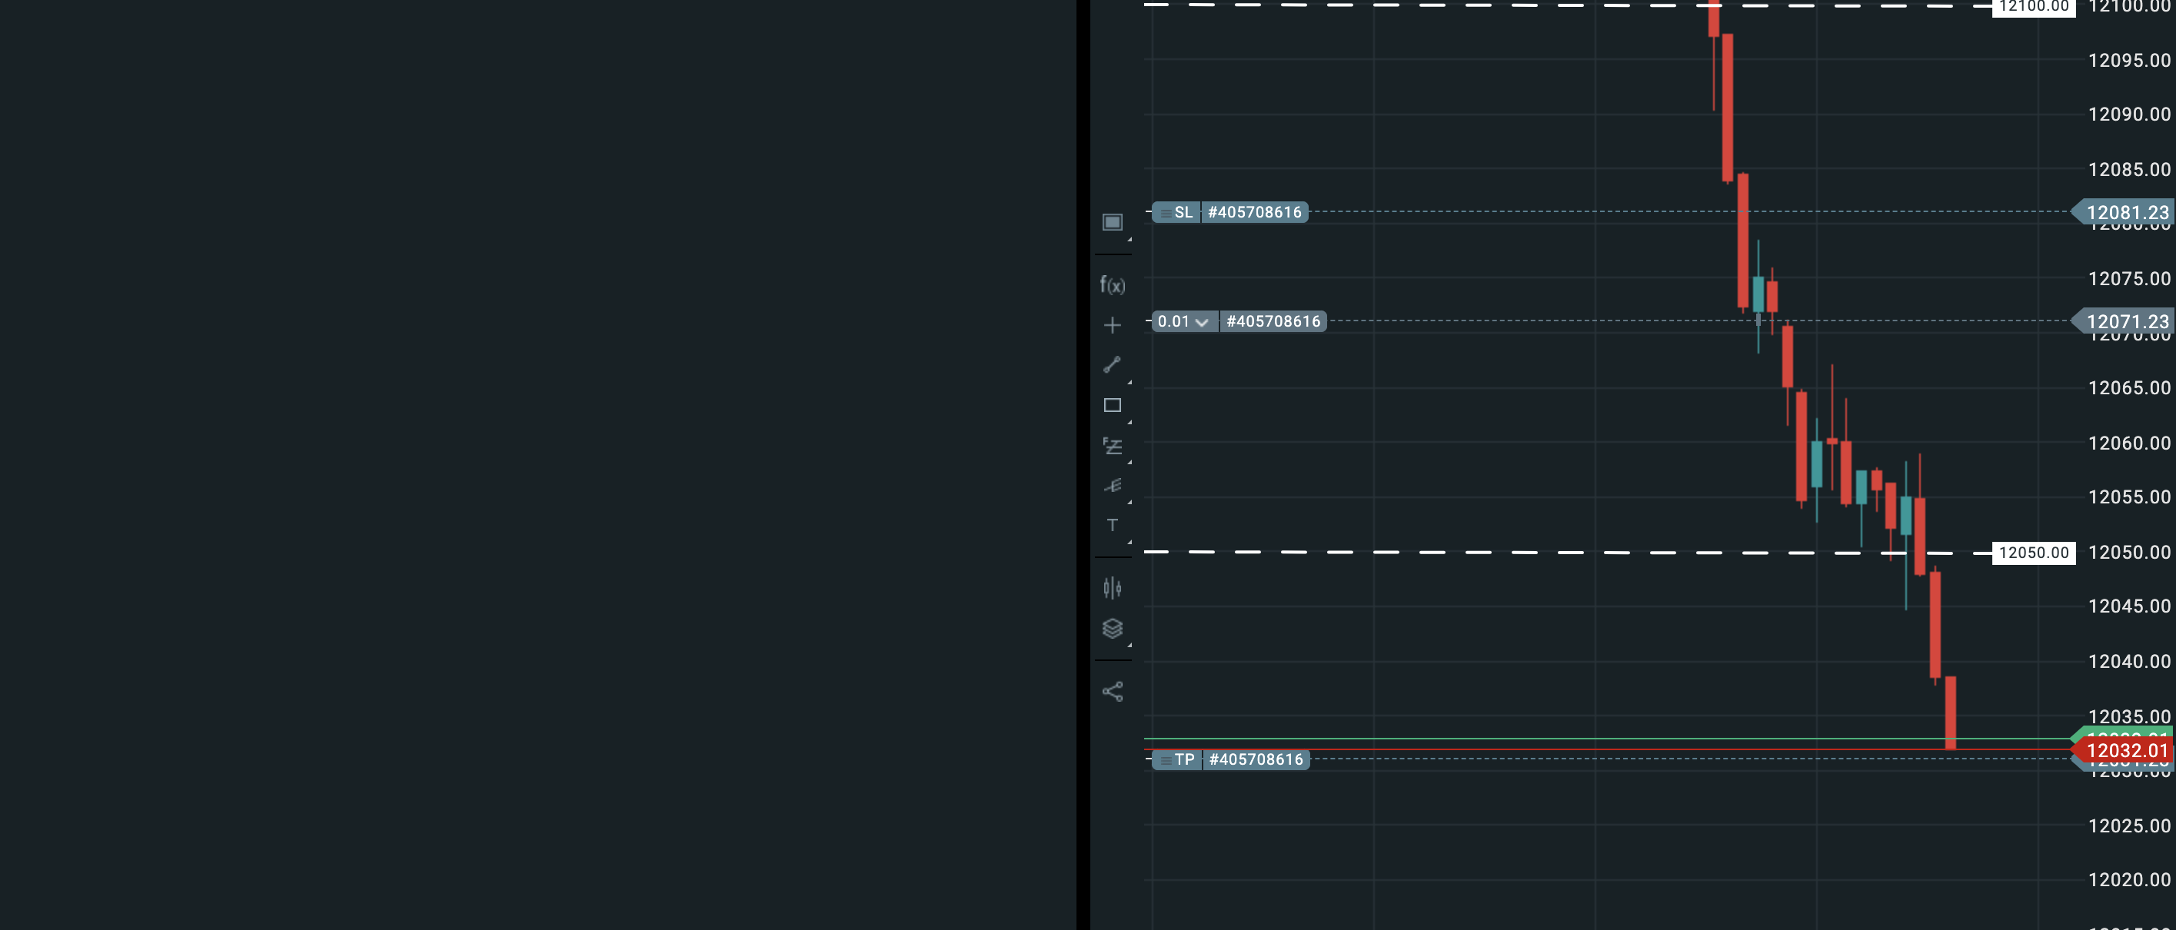Viewport: 2176px width, 930px height.
Task: Select the trend line drawing tool
Action: [x=1112, y=365]
